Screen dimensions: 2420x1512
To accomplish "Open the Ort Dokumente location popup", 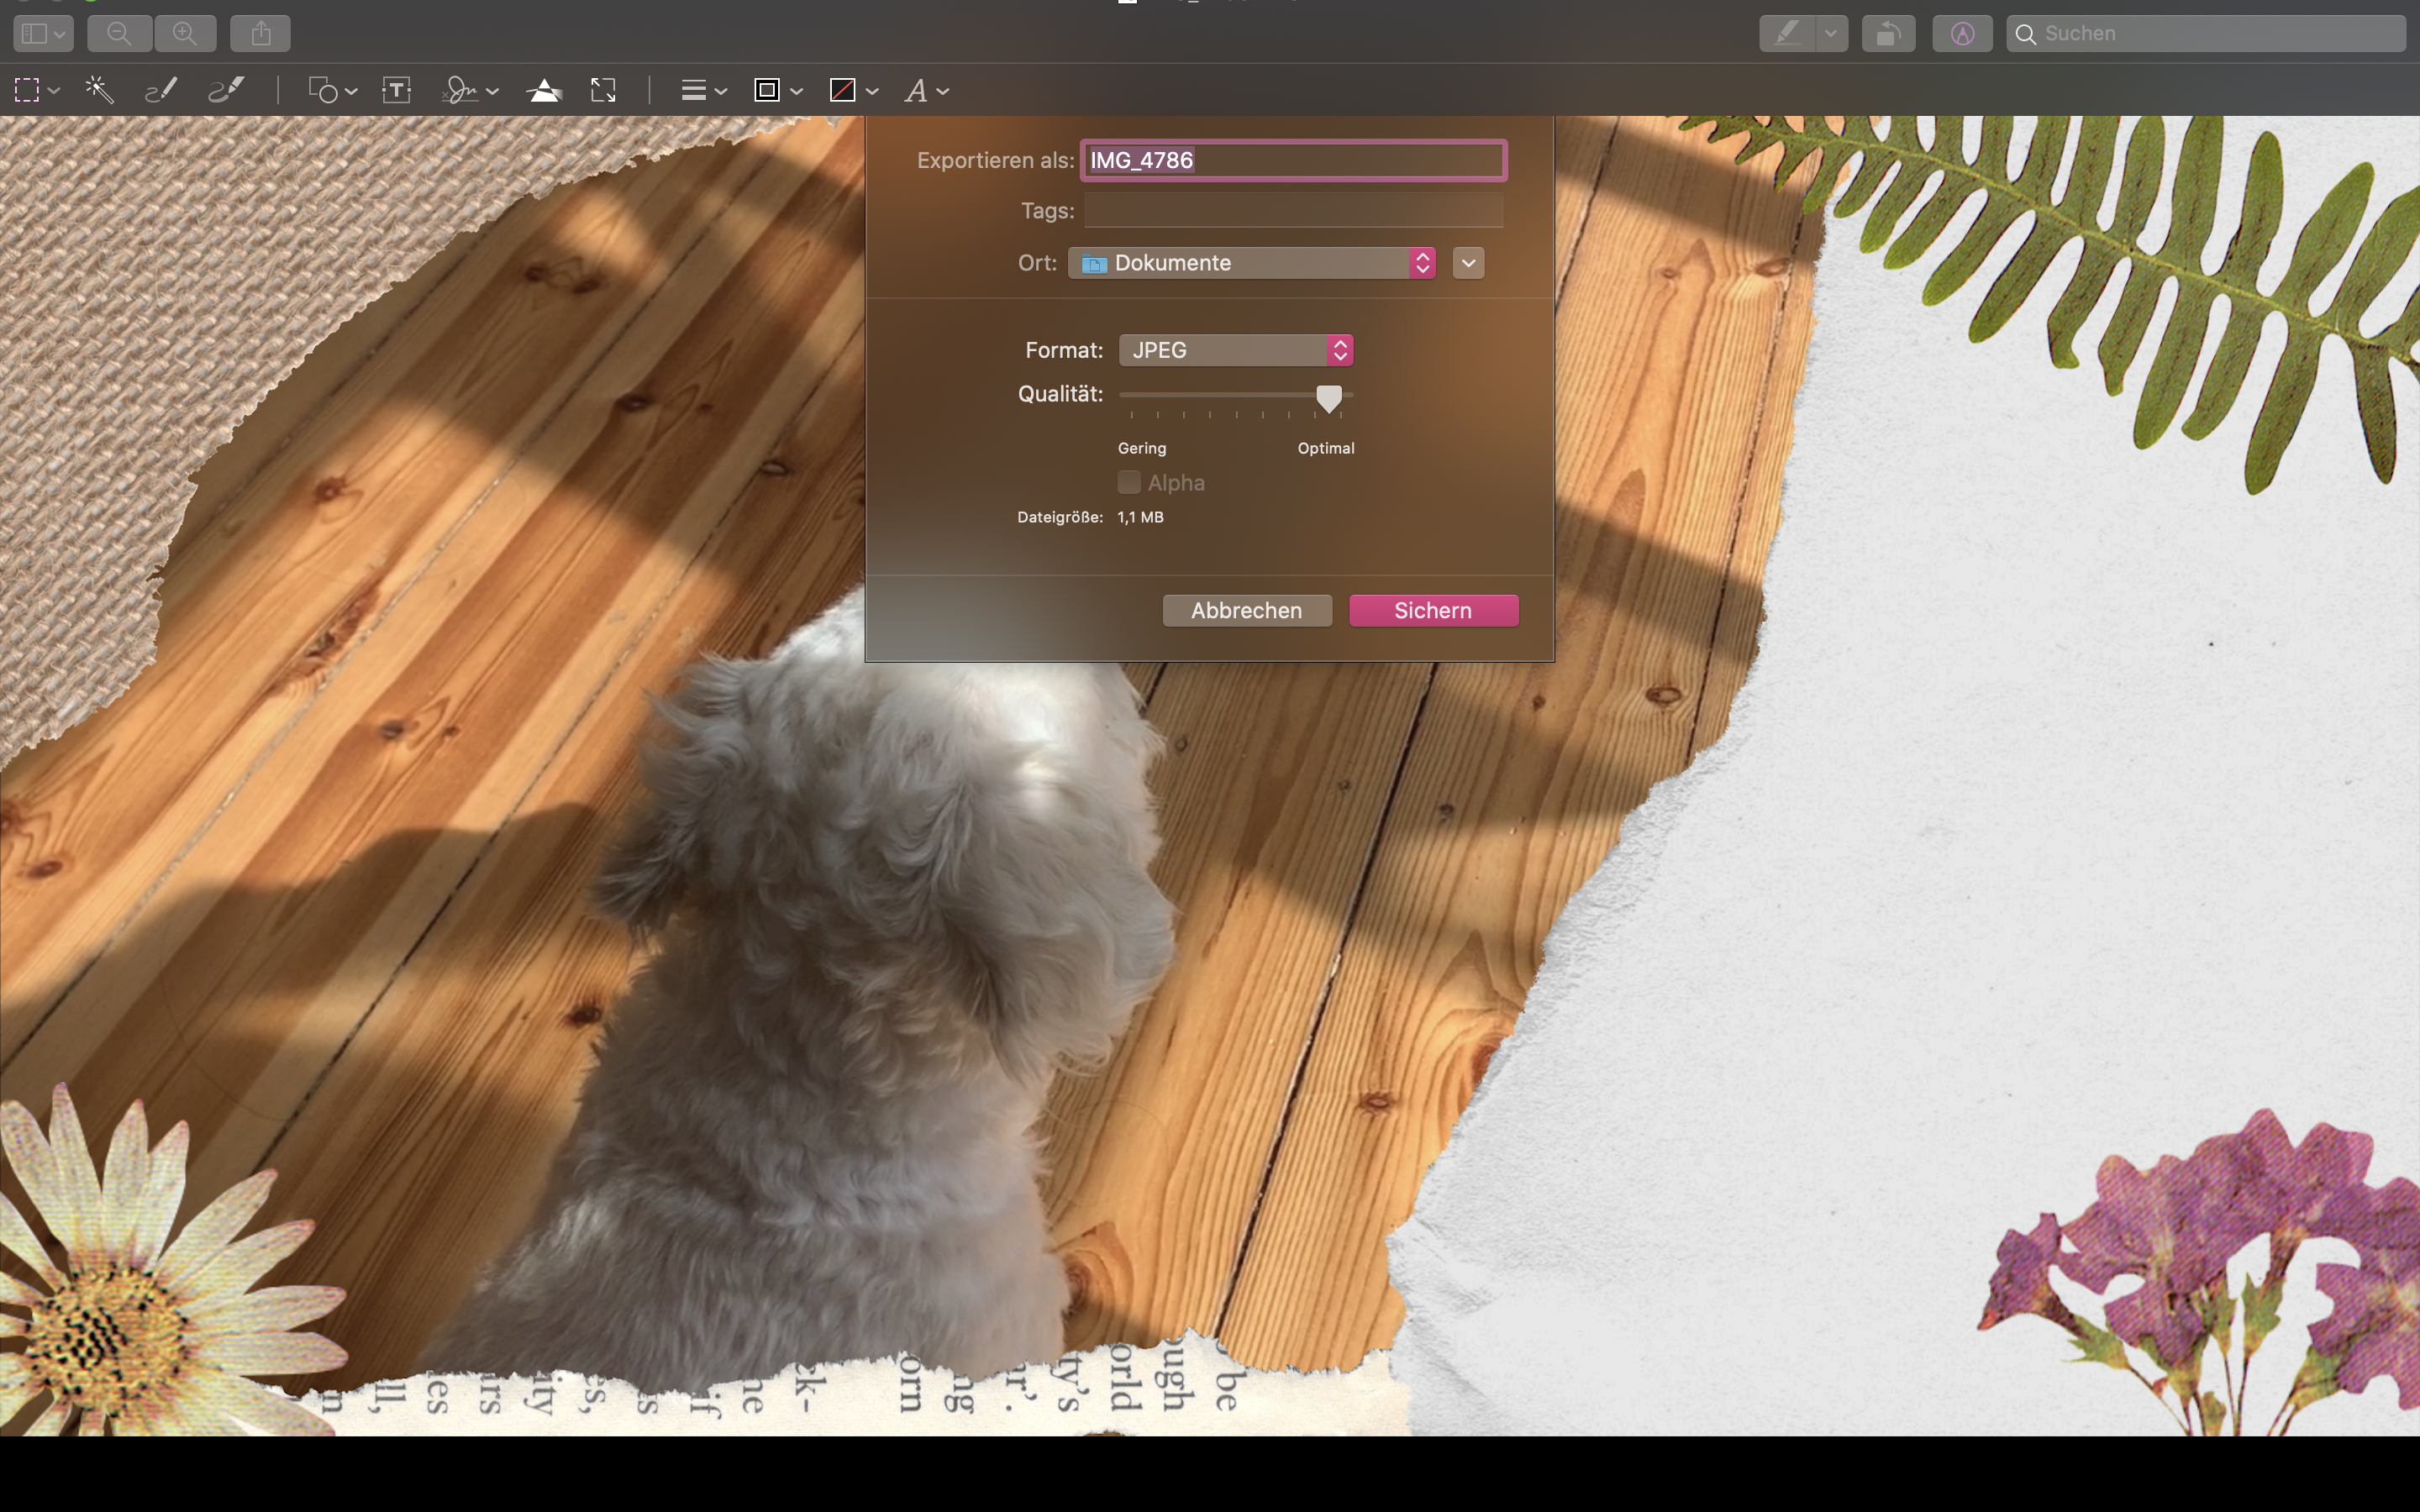I will coord(1251,263).
